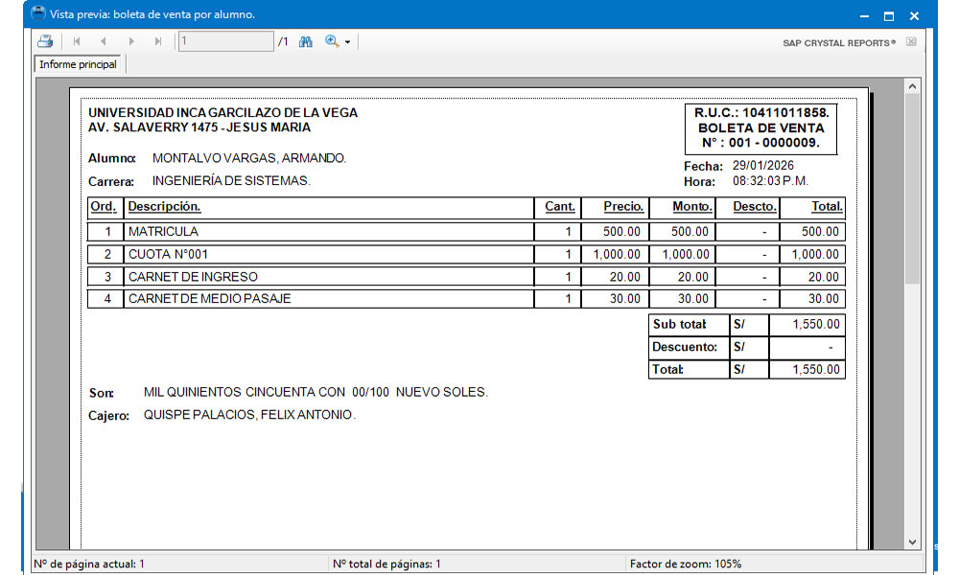Click the window title bar app icon
959x575 pixels.
point(38,13)
